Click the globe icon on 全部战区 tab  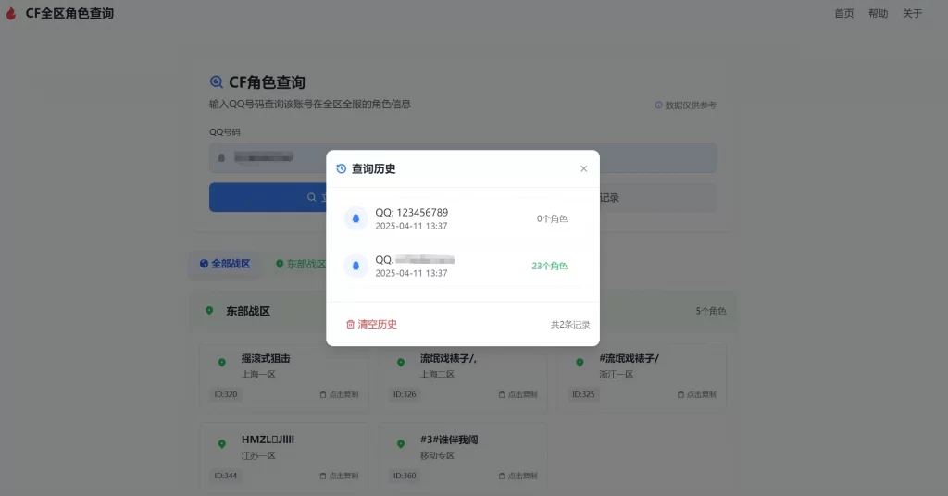tap(204, 264)
